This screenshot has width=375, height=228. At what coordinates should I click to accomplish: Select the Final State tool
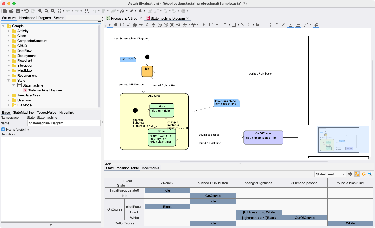[135, 25]
